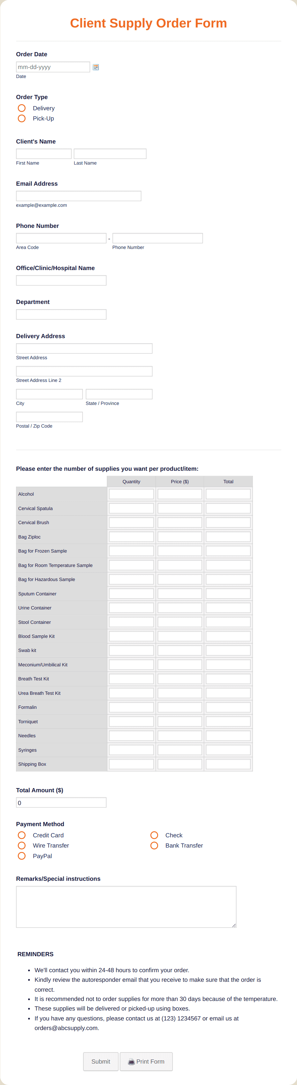Click the First Name field
Image resolution: width=297 pixels, height=1085 pixels.
pos(43,153)
